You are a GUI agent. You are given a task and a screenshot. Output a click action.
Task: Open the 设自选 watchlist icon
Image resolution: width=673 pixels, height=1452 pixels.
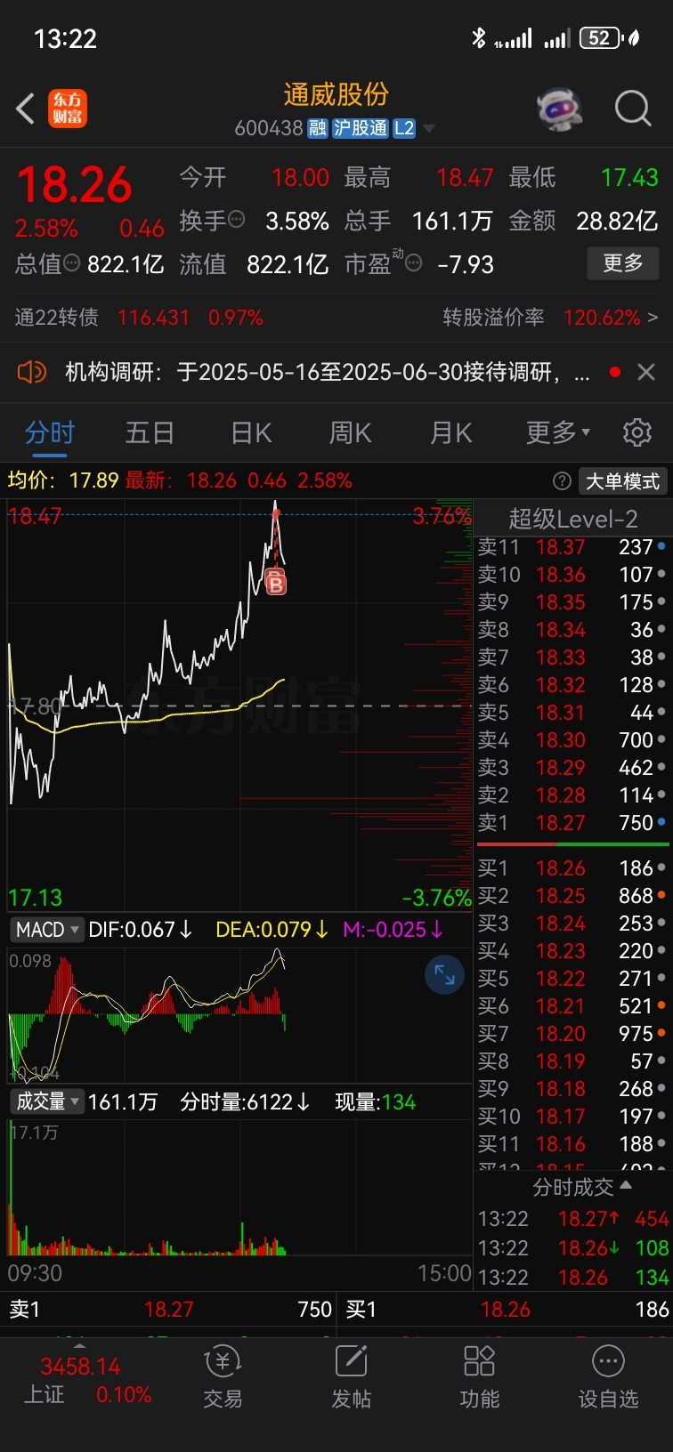point(608,1377)
